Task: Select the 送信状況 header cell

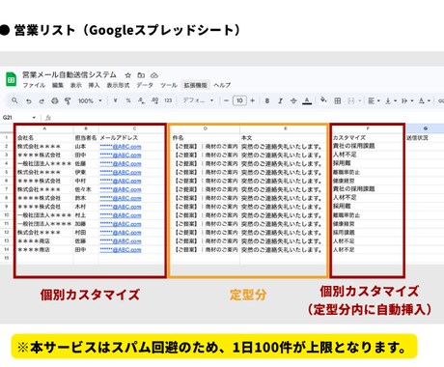Action: pyautogui.click(x=425, y=138)
